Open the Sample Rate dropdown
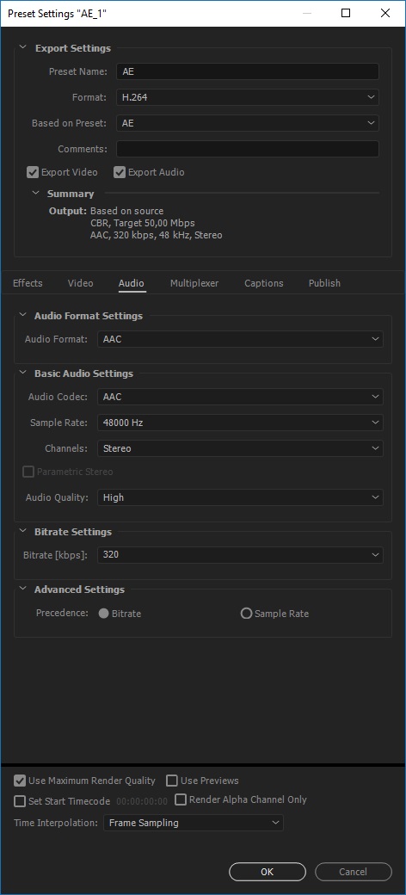The height and width of the screenshot is (895, 406). pos(240,423)
